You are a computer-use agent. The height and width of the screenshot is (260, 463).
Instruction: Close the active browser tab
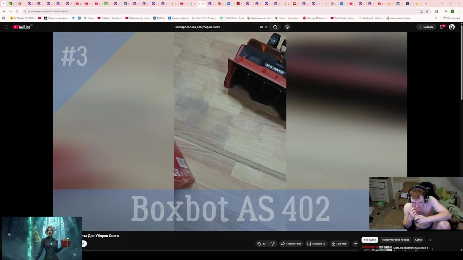[x=203, y=4]
